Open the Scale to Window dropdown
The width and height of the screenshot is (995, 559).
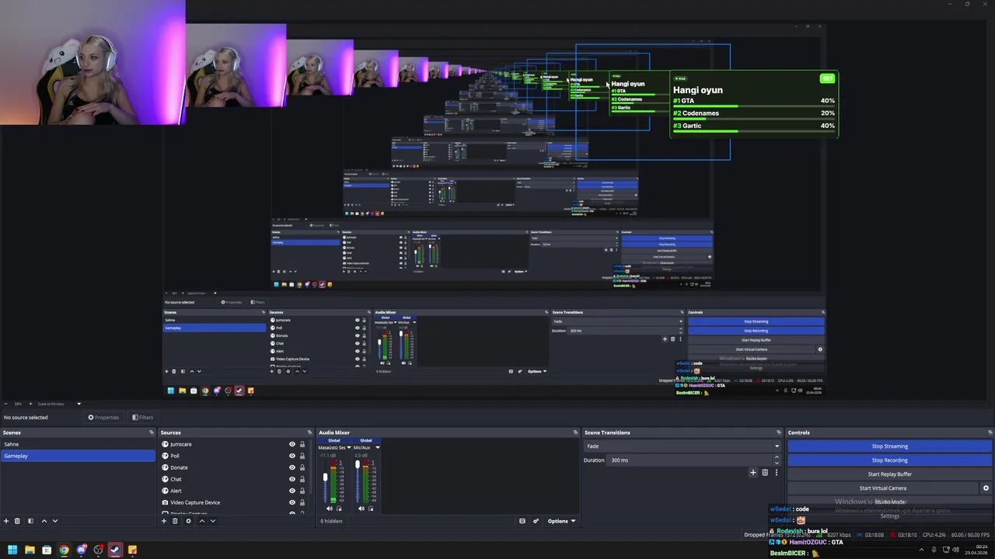(59, 404)
